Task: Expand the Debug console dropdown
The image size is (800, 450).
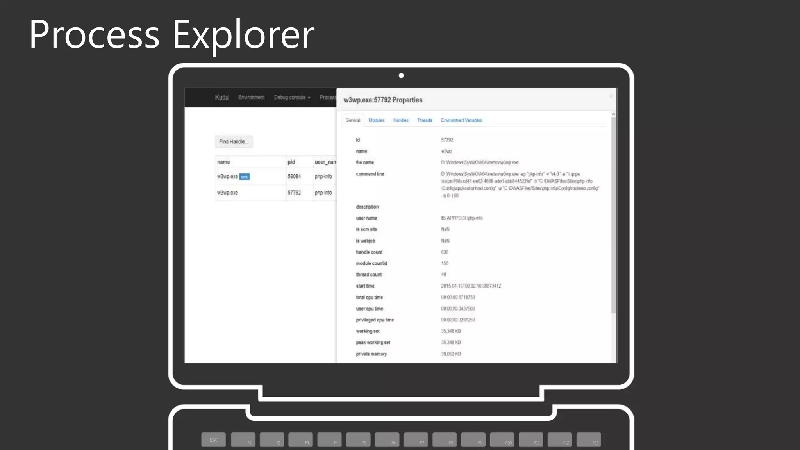Action: (292, 97)
